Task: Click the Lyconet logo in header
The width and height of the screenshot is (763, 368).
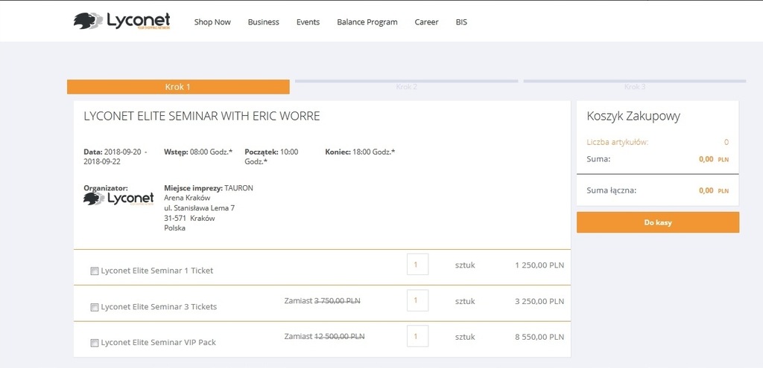Action: tap(121, 22)
